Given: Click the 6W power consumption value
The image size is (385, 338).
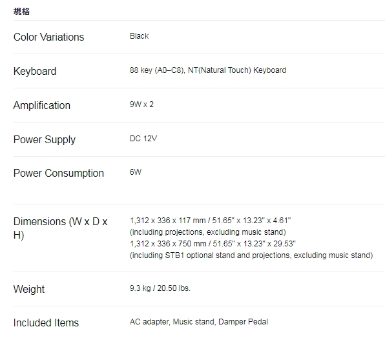Looking at the screenshot, I should tap(136, 172).
